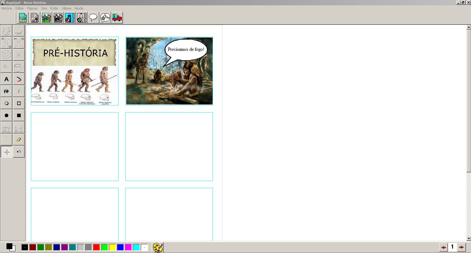Select the PRÉ-HISTÓRIA title panel
Viewport: 471px width, 253px height.
pyautogui.click(x=75, y=71)
